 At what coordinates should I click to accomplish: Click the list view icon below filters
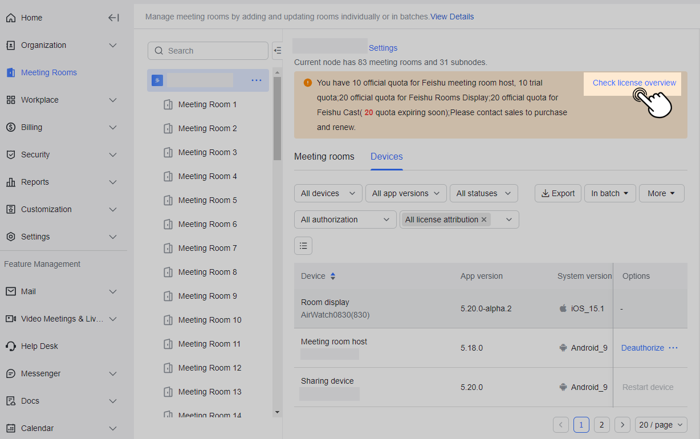pos(303,245)
